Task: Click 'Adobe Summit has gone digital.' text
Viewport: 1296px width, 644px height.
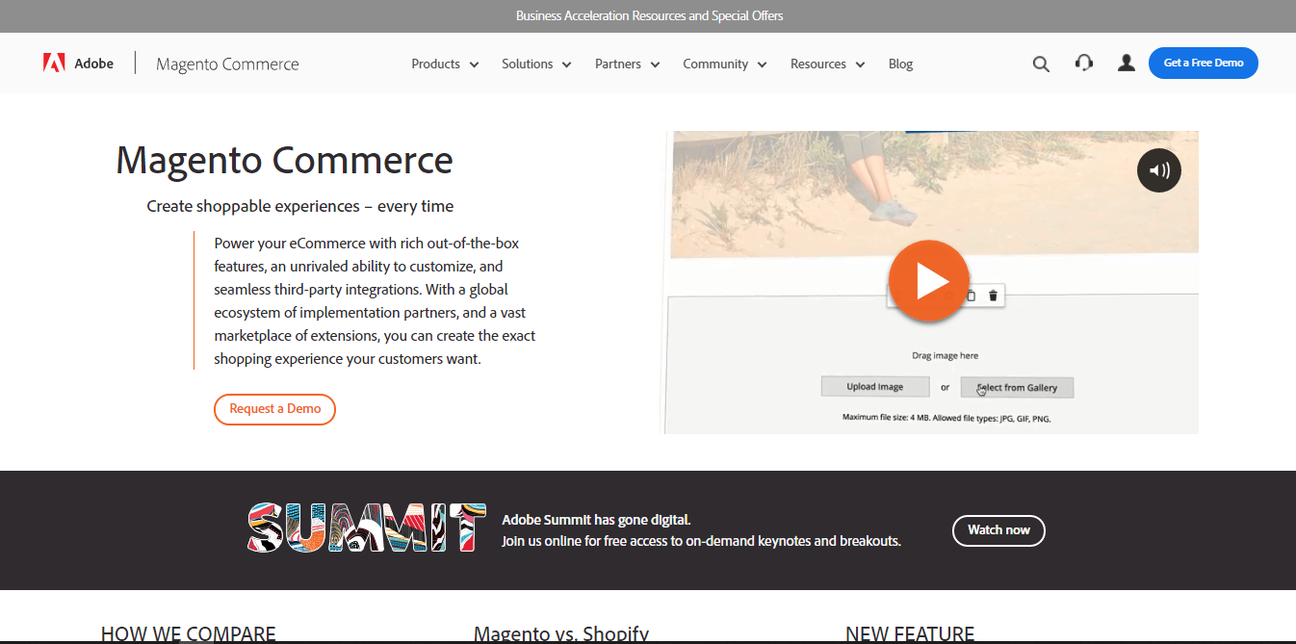Action: (596, 520)
